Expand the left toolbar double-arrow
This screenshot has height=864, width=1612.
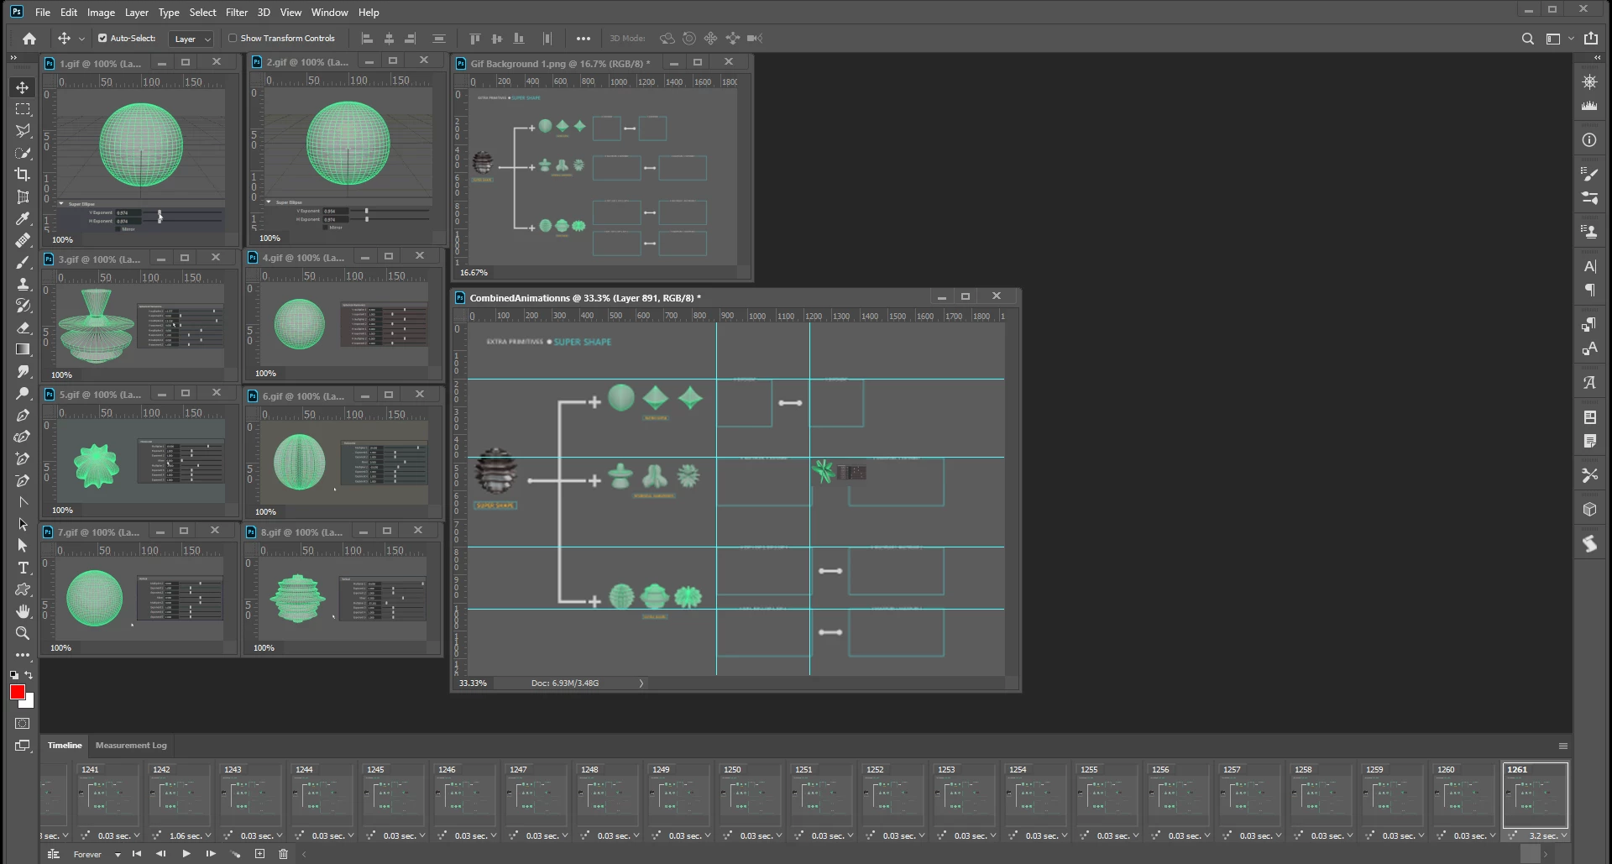point(13,57)
